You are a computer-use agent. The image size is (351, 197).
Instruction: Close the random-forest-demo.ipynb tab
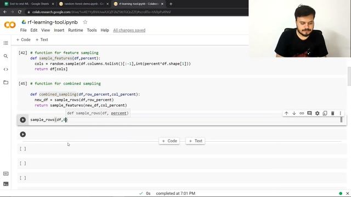click(107, 4)
